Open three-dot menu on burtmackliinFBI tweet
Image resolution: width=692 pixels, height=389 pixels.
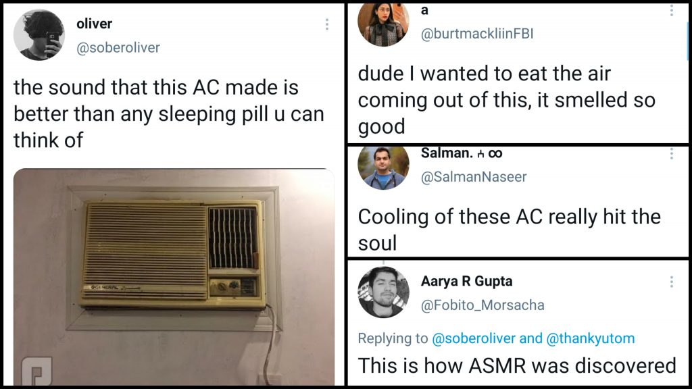(x=672, y=9)
